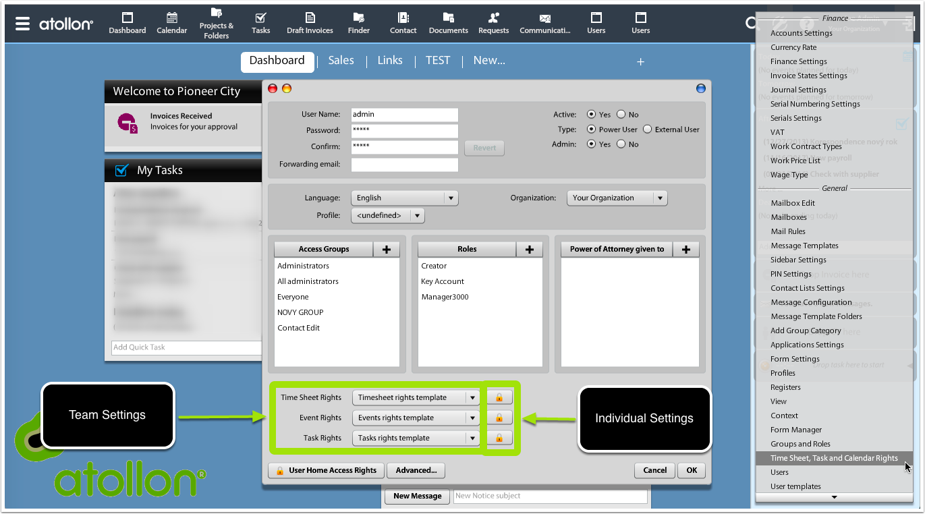Add a Power of Attorney entry
925x514 pixels.
[x=686, y=250]
